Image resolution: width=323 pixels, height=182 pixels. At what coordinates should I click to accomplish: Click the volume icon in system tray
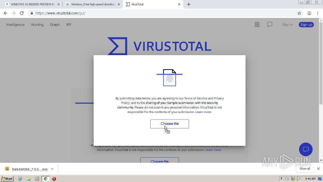287,179
